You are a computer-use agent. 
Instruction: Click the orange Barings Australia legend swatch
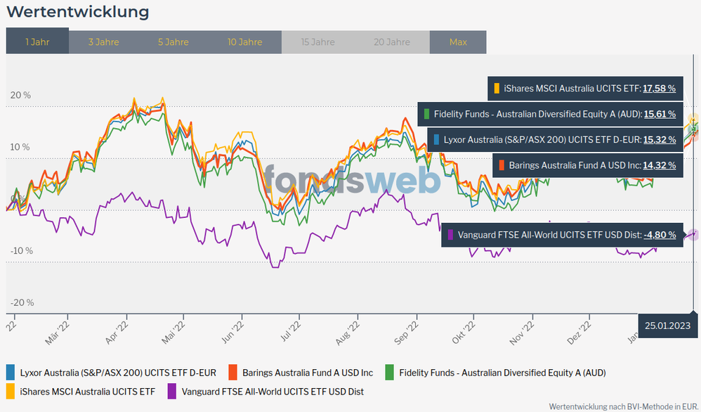coord(233,372)
